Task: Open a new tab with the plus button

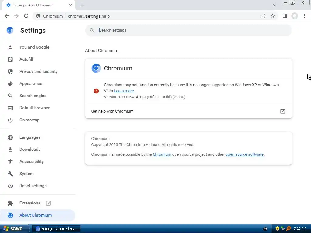Action: [x=82, y=5]
